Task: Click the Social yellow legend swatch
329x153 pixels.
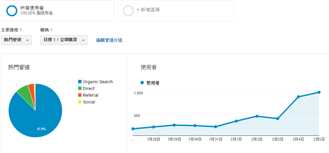Action: click(x=80, y=102)
